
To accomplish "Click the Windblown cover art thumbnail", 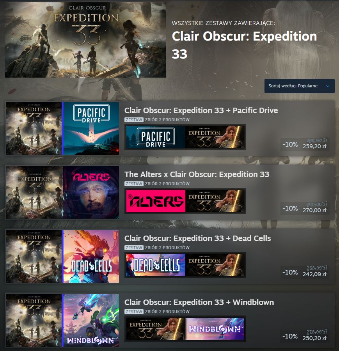I will (91, 321).
